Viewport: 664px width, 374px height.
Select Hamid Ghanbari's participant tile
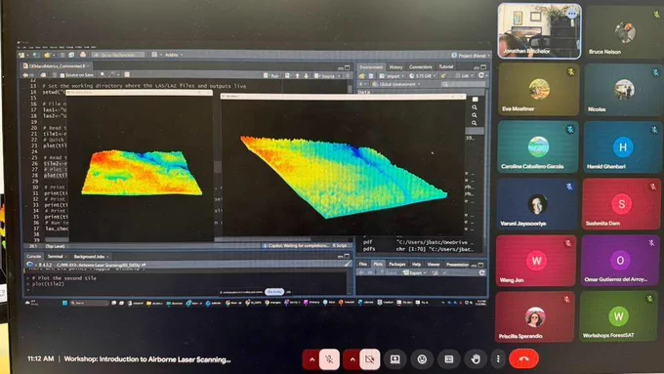(622, 147)
